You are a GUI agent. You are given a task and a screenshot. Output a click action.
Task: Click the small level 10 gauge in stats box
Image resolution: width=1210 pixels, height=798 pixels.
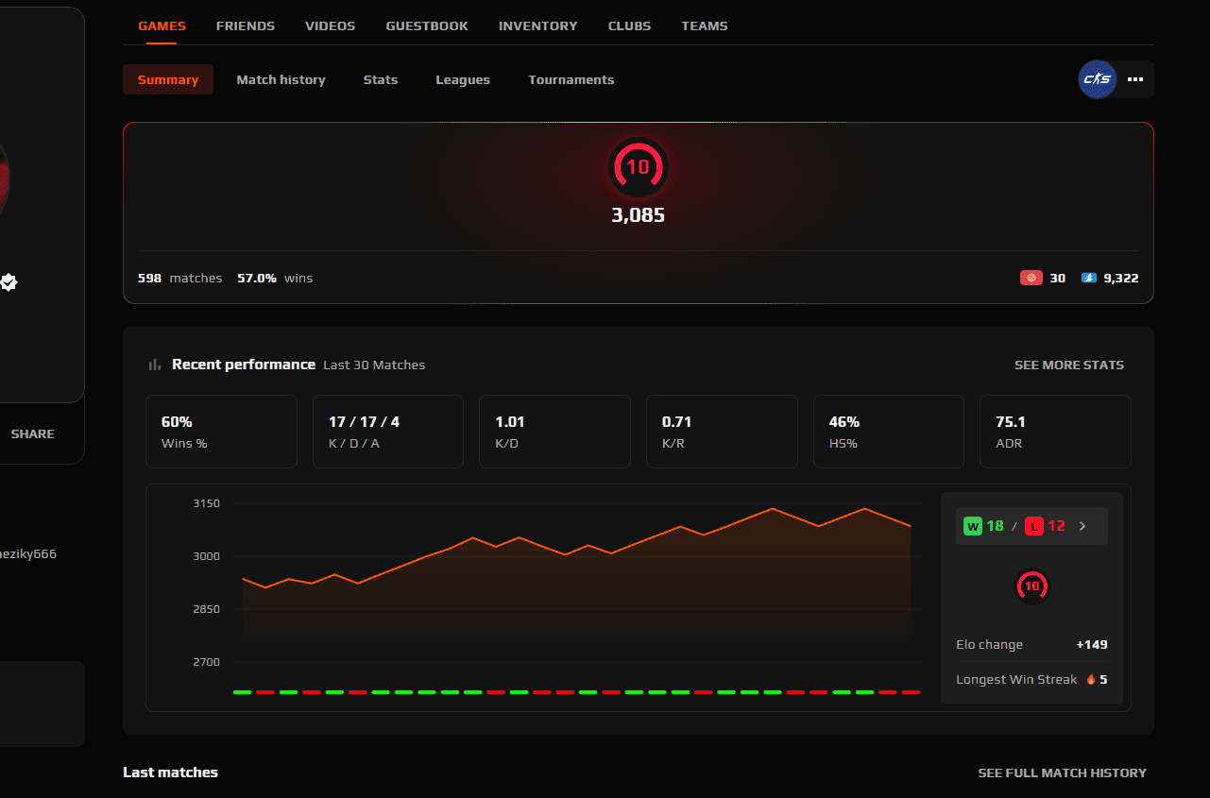point(1031,586)
